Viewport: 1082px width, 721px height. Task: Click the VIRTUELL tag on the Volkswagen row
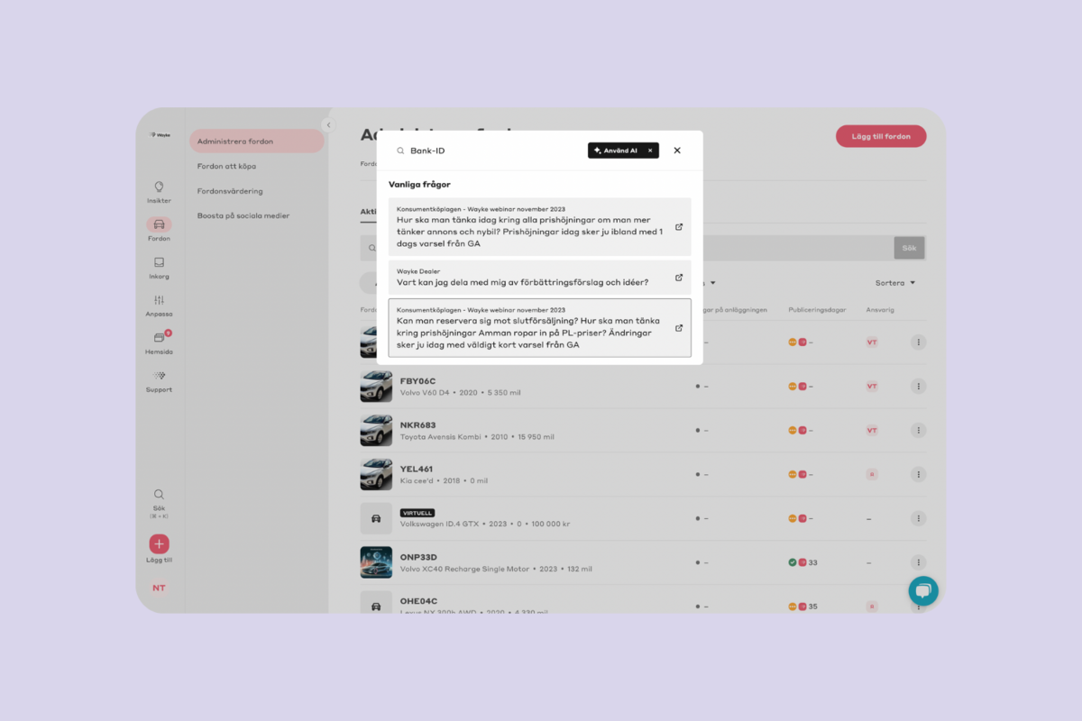417,513
